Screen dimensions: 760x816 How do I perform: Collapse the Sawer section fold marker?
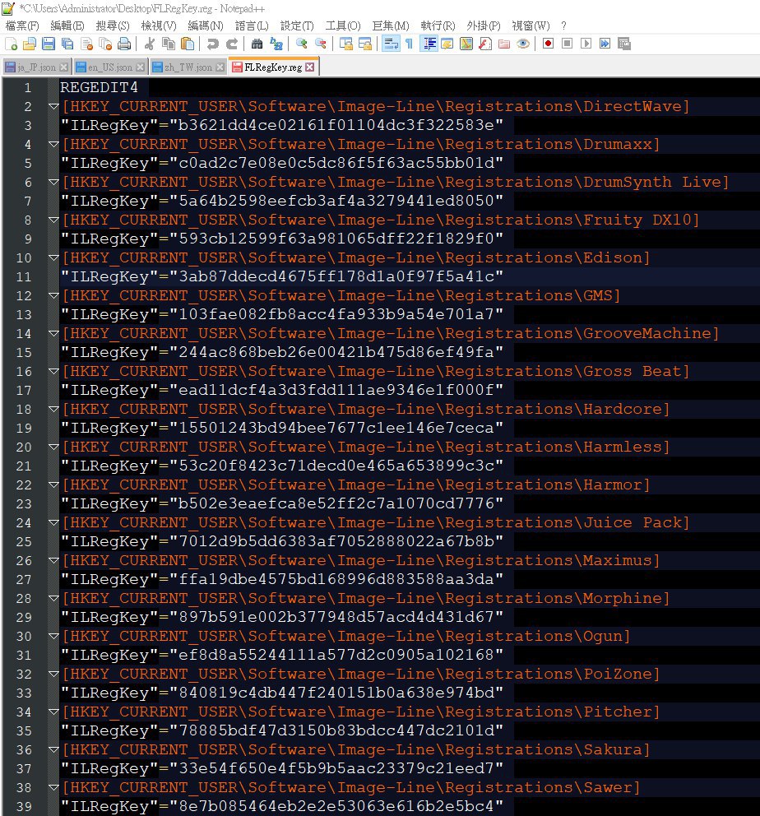pyautogui.click(x=53, y=788)
